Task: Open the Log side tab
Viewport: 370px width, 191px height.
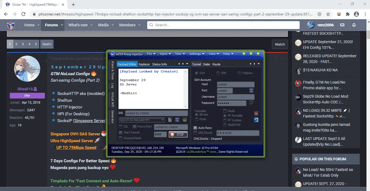Action: 113,85
